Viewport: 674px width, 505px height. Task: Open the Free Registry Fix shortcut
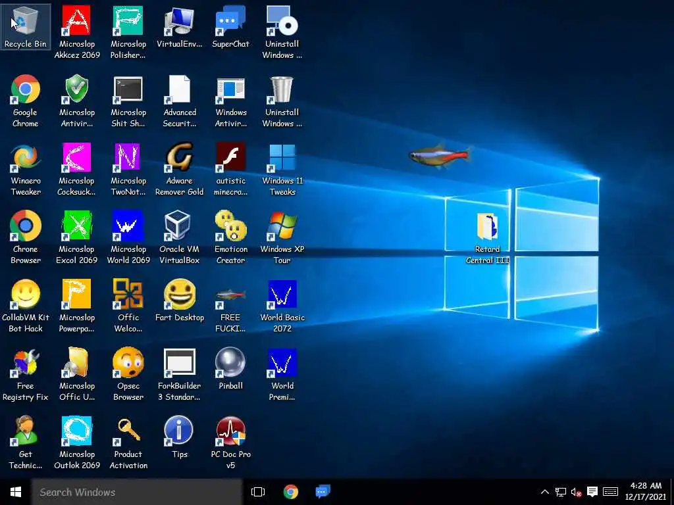tap(26, 374)
